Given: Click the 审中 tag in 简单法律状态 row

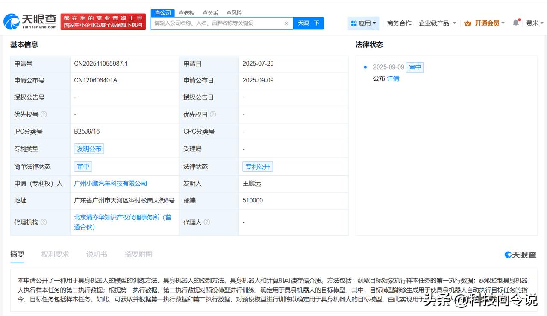Looking at the screenshot, I should [x=83, y=166].
